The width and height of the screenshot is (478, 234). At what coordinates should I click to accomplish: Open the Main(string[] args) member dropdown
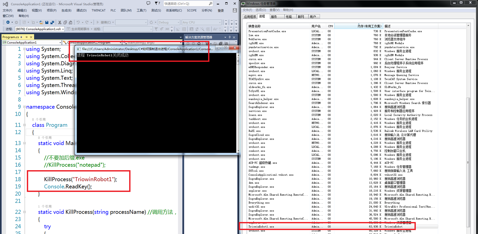tap(152, 43)
